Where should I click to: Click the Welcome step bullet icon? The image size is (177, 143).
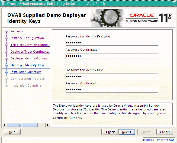click(7, 31)
